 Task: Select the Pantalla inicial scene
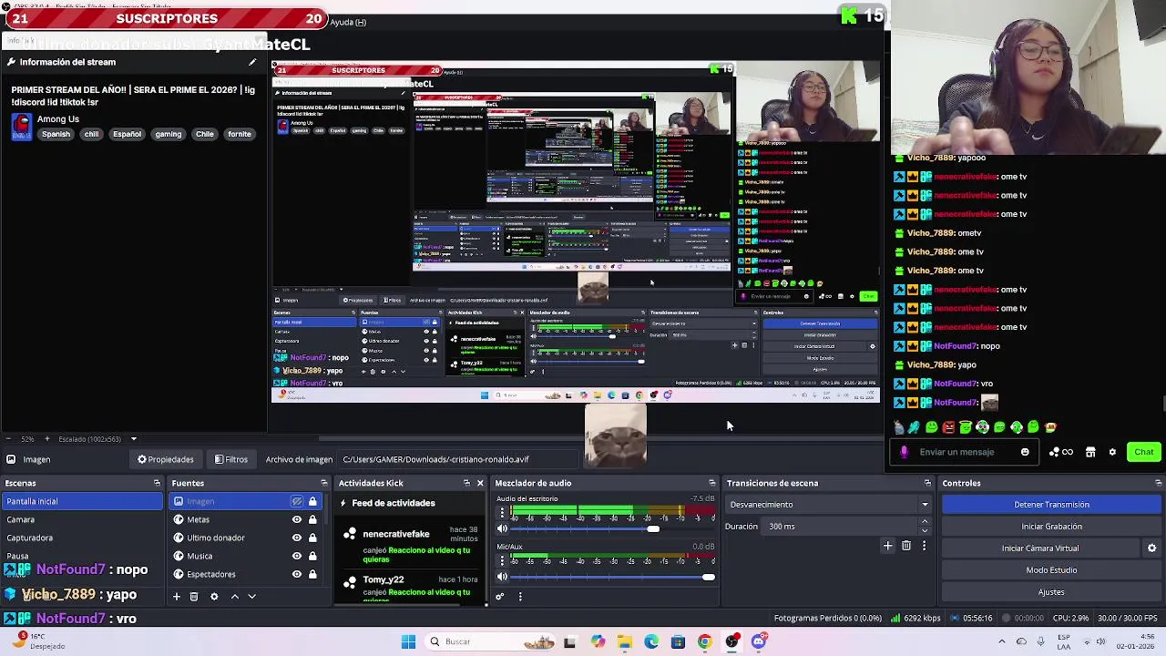[82, 501]
